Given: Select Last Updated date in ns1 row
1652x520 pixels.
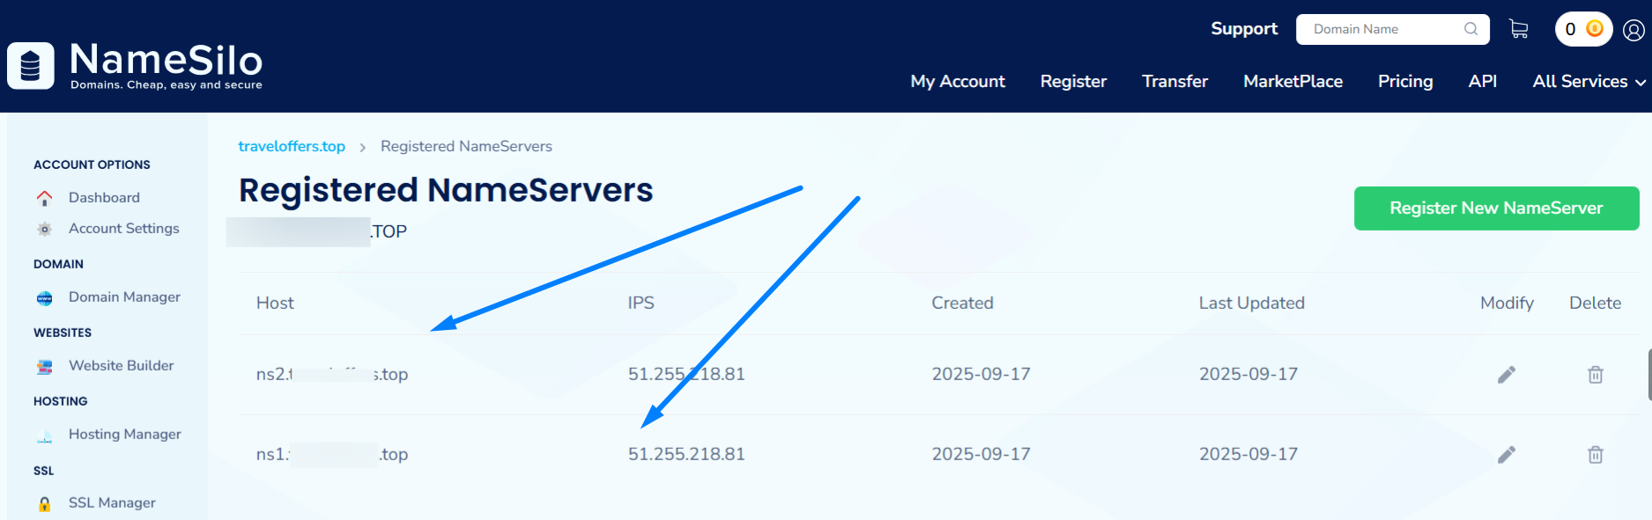Looking at the screenshot, I should click(1248, 454).
